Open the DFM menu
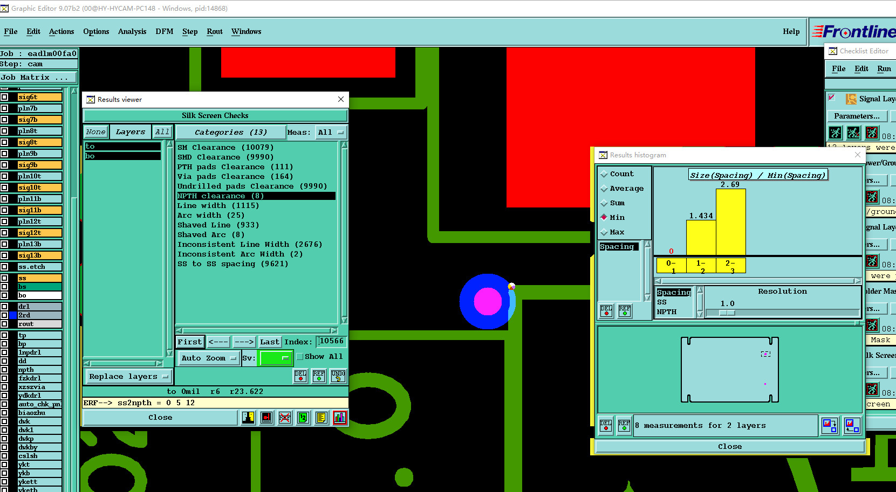This screenshot has width=896, height=492. pos(165,32)
